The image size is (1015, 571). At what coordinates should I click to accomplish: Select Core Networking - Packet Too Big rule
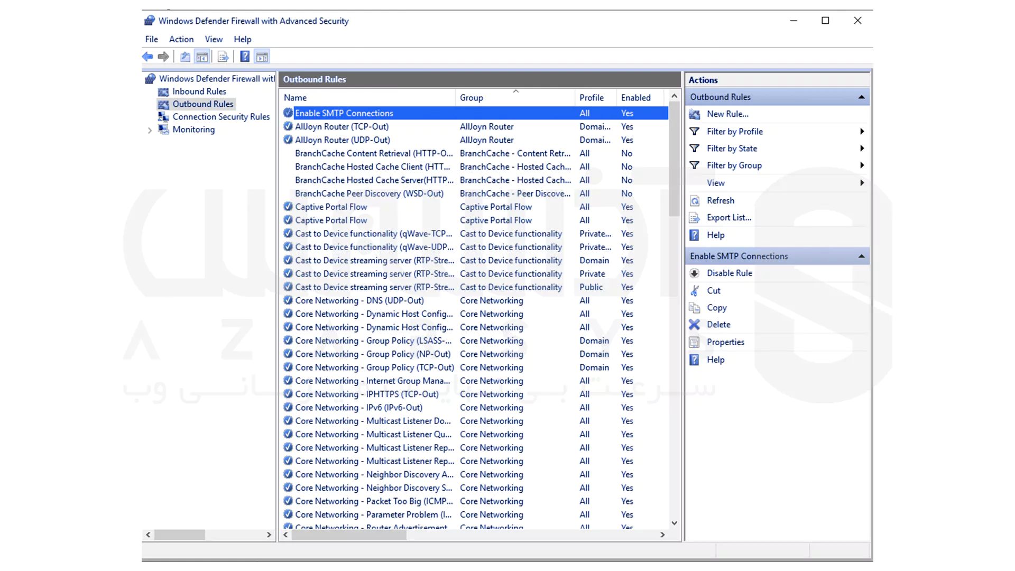475,501
